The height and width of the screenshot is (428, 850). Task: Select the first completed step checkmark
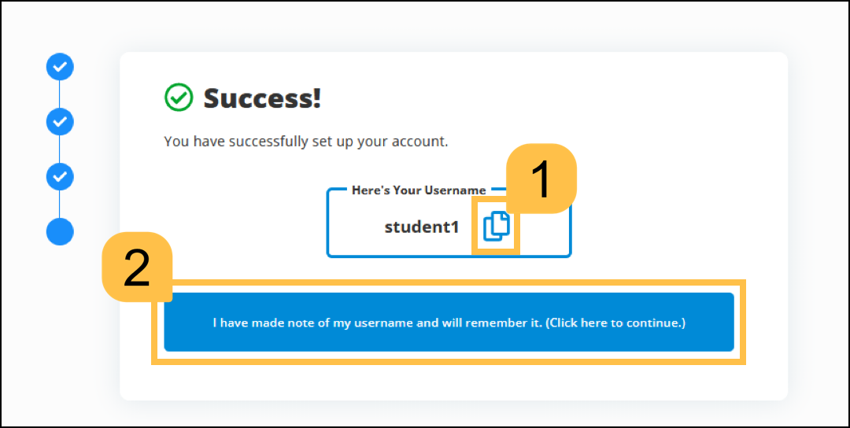click(60, 67)
